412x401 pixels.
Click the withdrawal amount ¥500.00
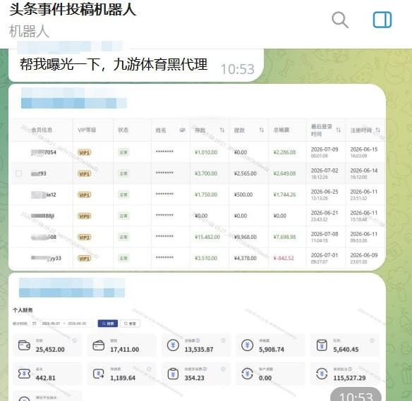click(243, 195)
